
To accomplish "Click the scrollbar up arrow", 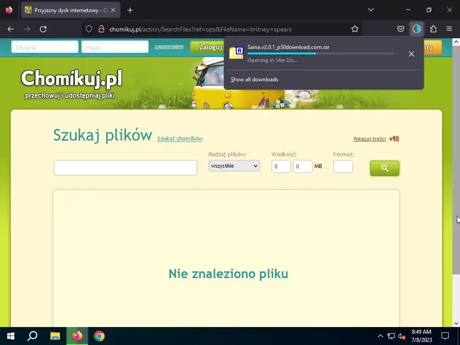I will tap(456, 42).
